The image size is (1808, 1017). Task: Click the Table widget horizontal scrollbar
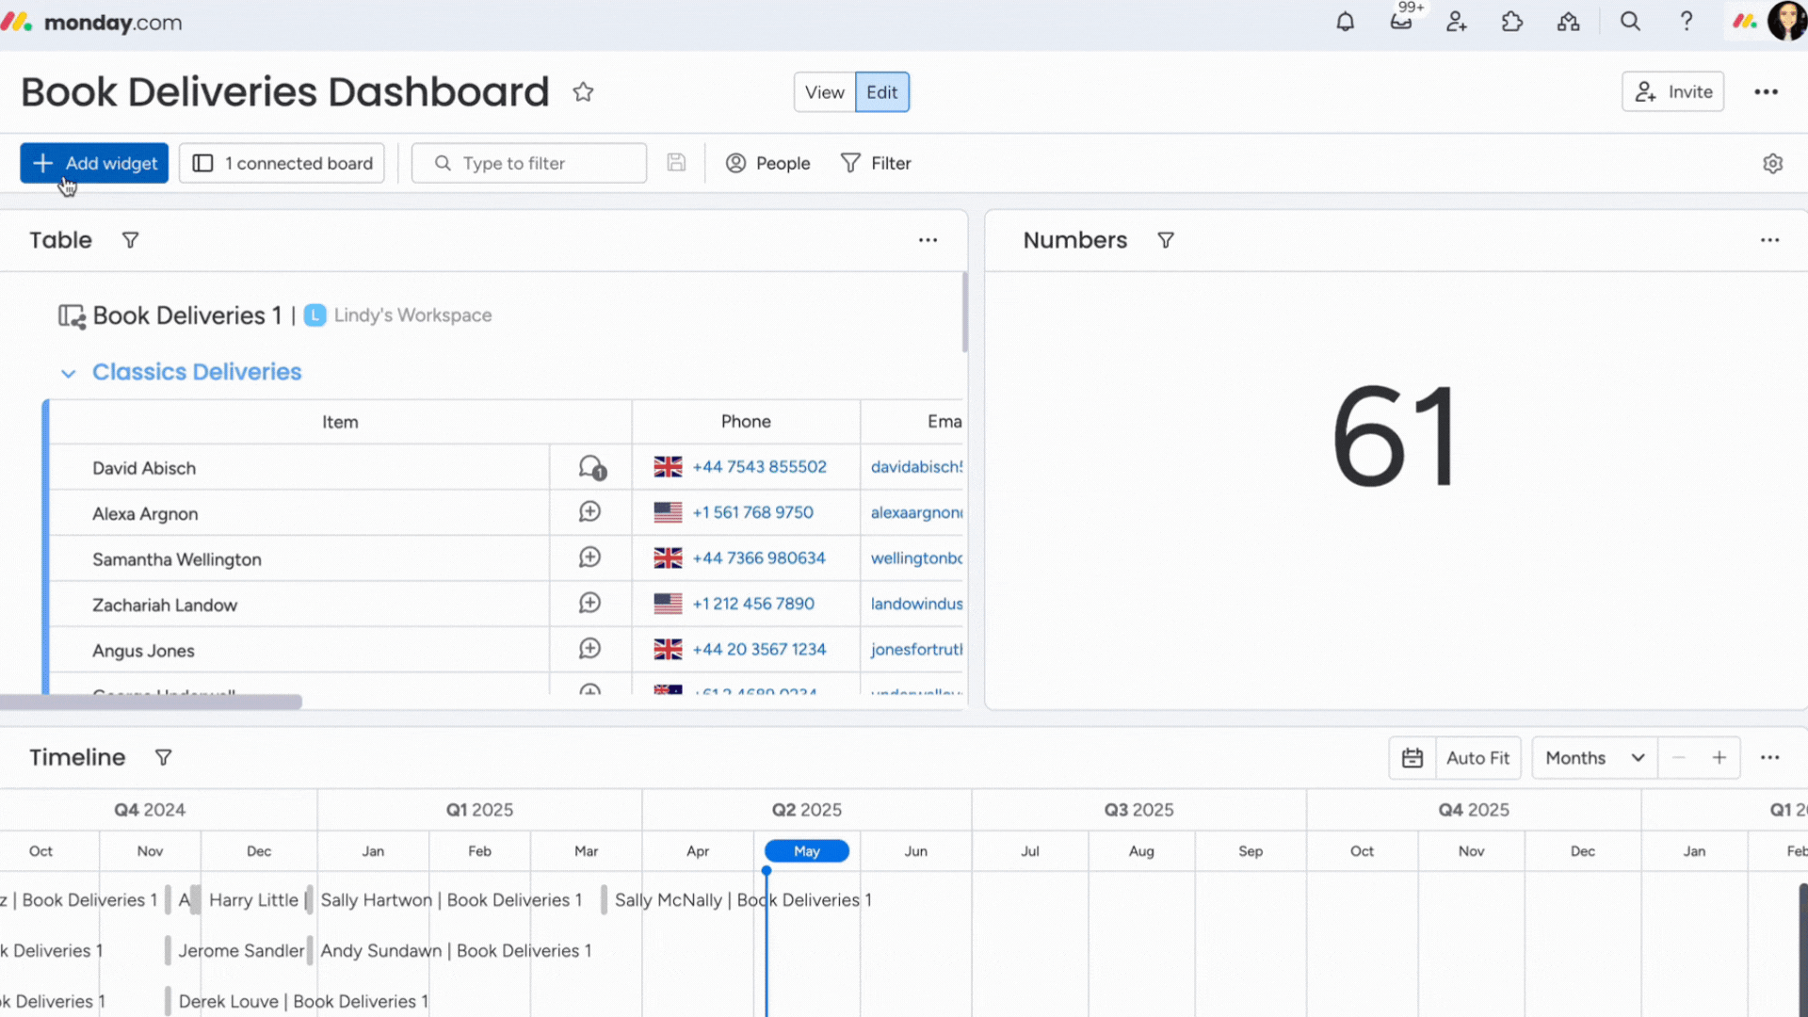pyautogui.click(x=151, y=702)
